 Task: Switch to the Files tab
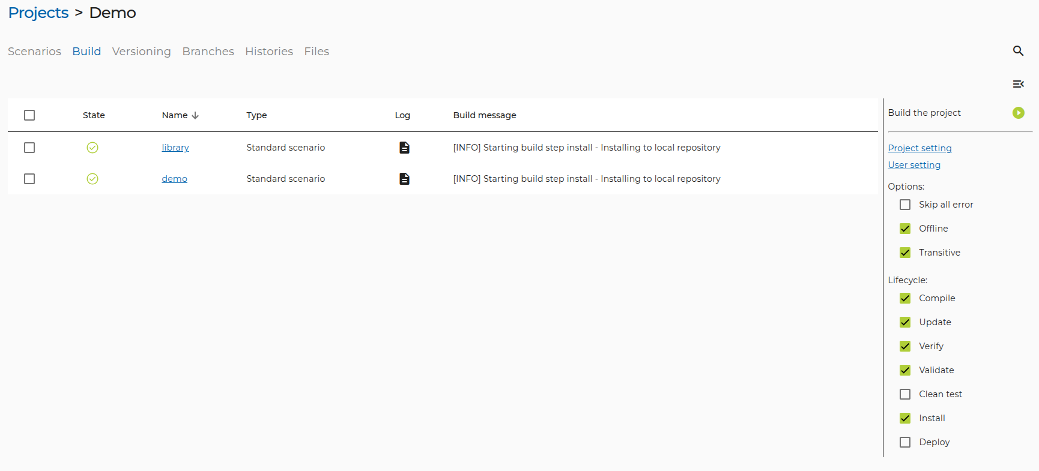(317, 52)
